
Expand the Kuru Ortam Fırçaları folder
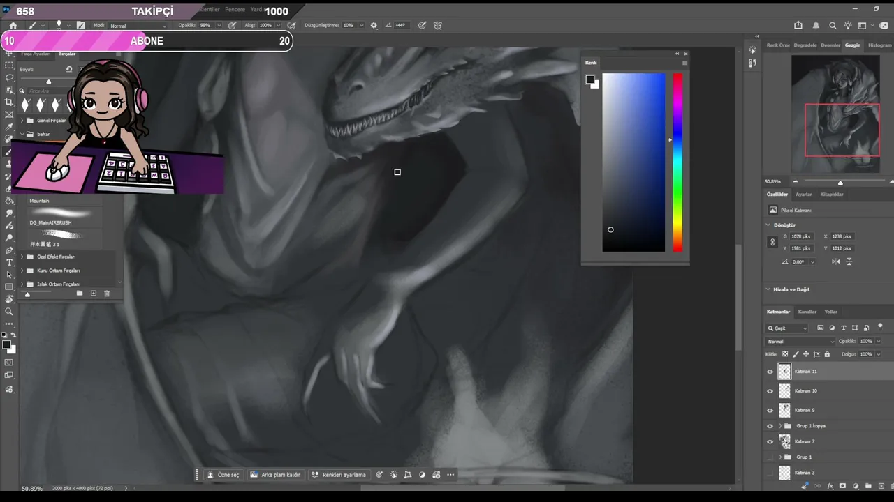tap(22, 271)
